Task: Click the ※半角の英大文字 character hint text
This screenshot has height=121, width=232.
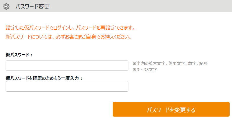Action: [170, 63]
